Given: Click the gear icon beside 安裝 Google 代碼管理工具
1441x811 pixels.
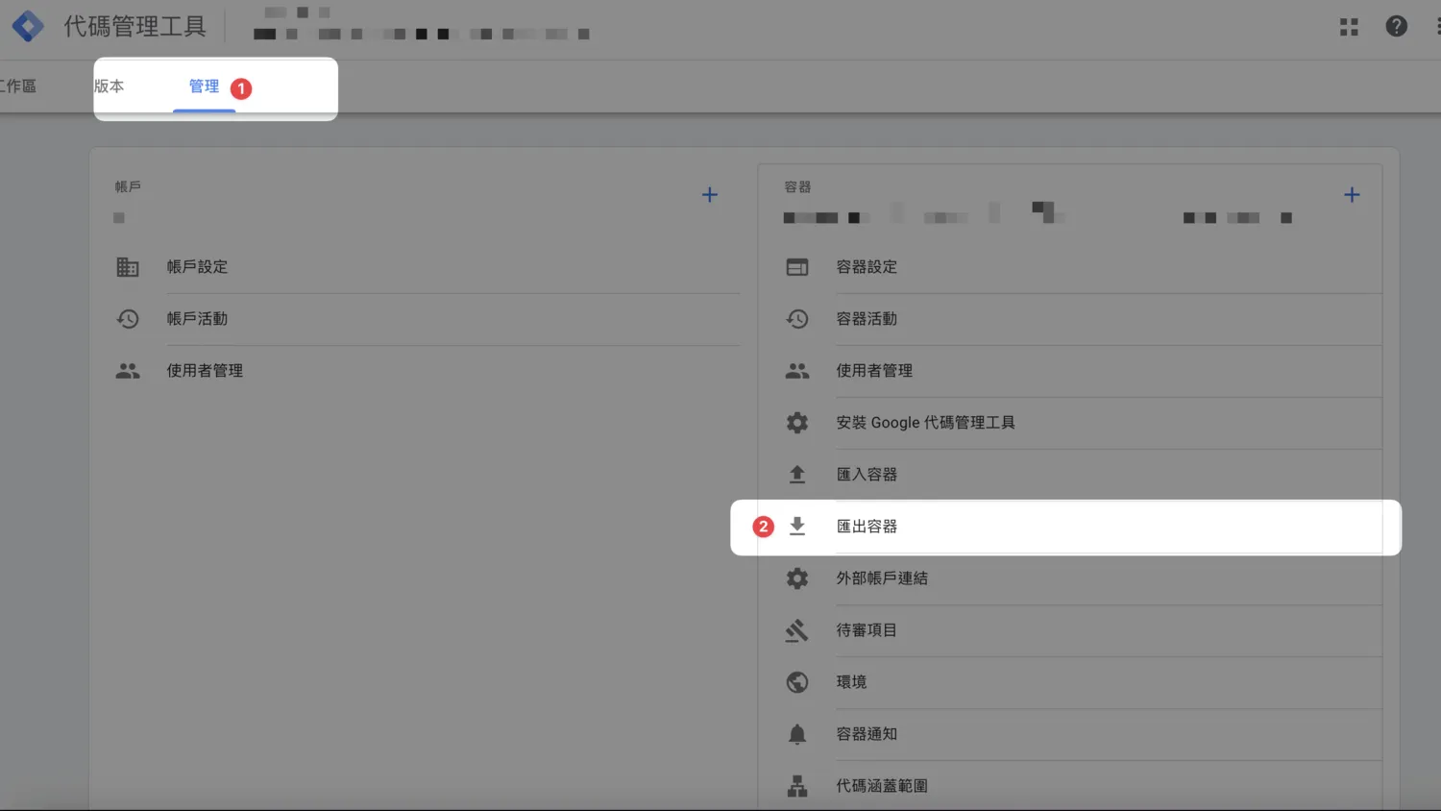Looking at the screenshot, I should point(797,422).
